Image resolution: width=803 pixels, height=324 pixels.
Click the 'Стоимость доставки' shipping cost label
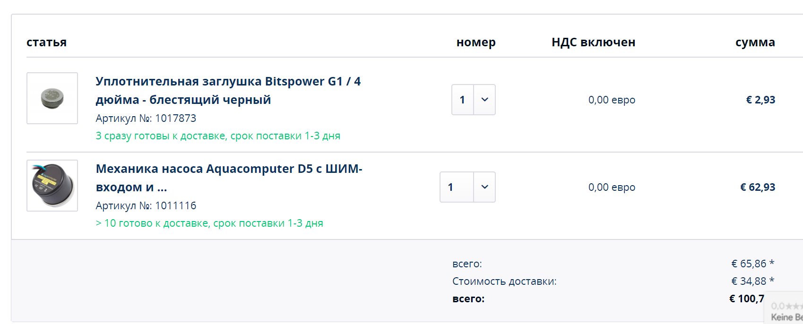[x=504, y=281]
